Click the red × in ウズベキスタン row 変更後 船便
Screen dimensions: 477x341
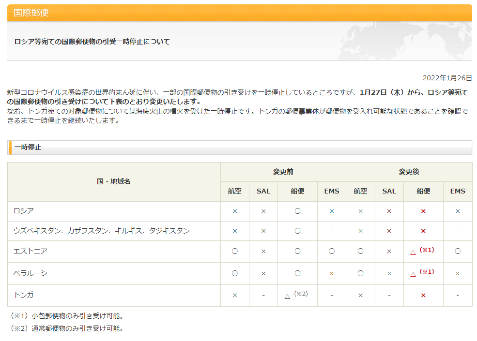click(x=423, y=231)
